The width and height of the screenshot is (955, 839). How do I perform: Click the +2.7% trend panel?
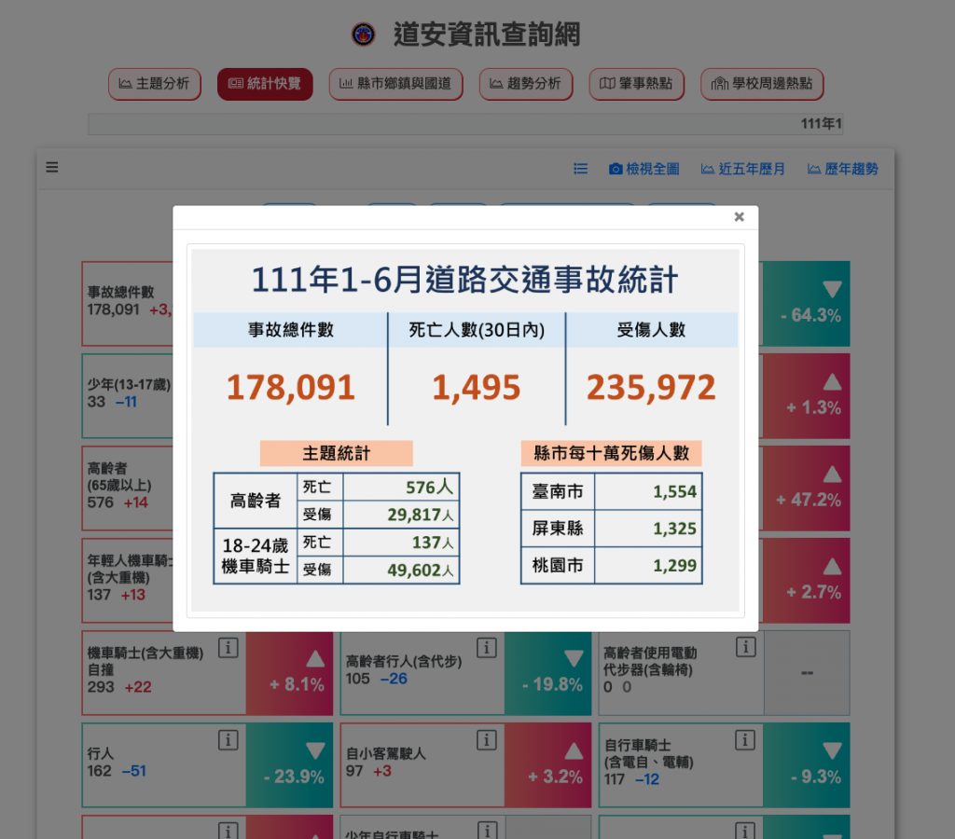[805, 580]
